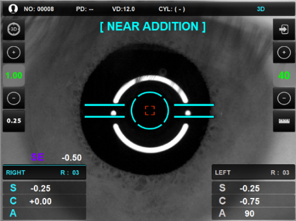
Task: Click the NEAR ADDITION mode title
Action: (x=152, y=27)
